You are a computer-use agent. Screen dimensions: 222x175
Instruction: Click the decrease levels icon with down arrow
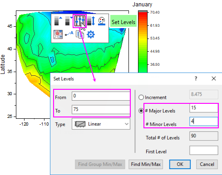[69, 21]
